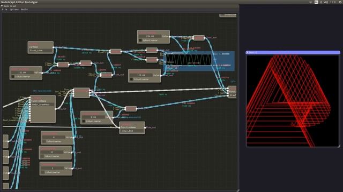Viewport: 343px width, 192px height.
Task: Collapse the render preview window triangle
Action: coord(248,52)
